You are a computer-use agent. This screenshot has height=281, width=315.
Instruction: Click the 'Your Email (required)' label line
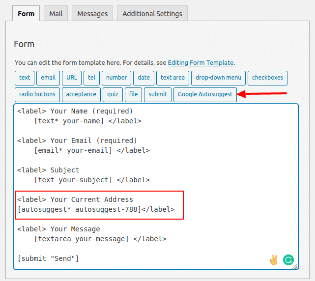(x=77, y=140)
